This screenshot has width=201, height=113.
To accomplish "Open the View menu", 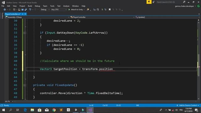I will (x=15, y=6).
